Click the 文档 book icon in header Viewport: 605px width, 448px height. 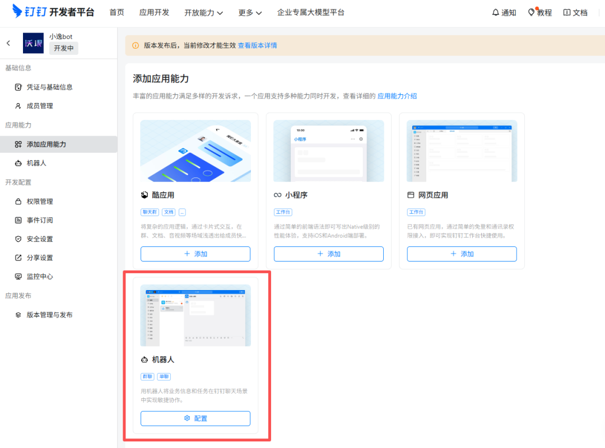pyautogui.click(x=567, y=12)
